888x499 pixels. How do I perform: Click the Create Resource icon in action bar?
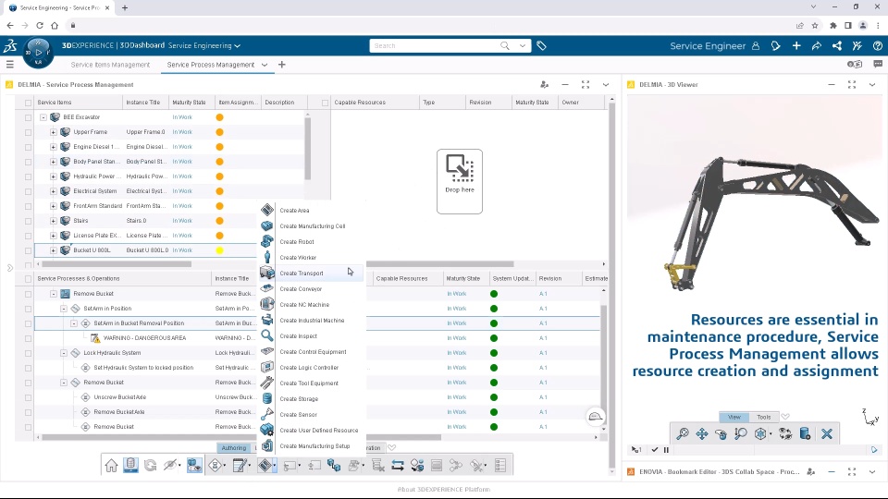pyautogui.click(x=265, y=466)
